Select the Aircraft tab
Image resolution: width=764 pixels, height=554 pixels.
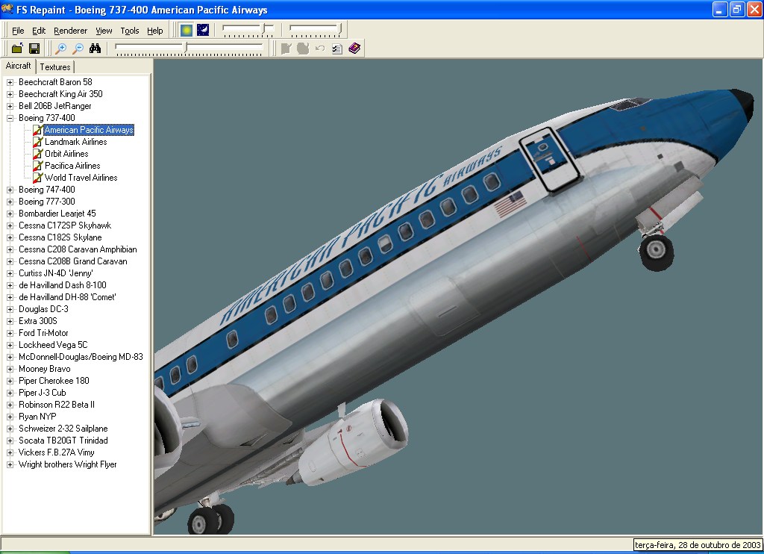click(18, 66)
